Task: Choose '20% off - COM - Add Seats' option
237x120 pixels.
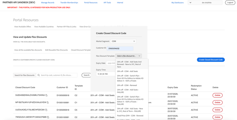Action: [132, 71]
